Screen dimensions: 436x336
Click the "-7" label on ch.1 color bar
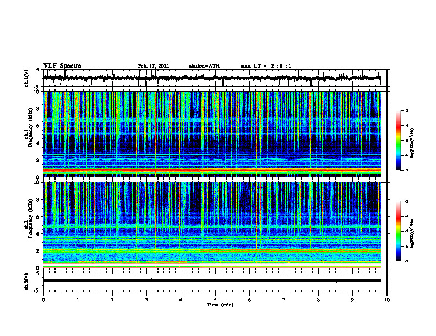coord(406,170)
